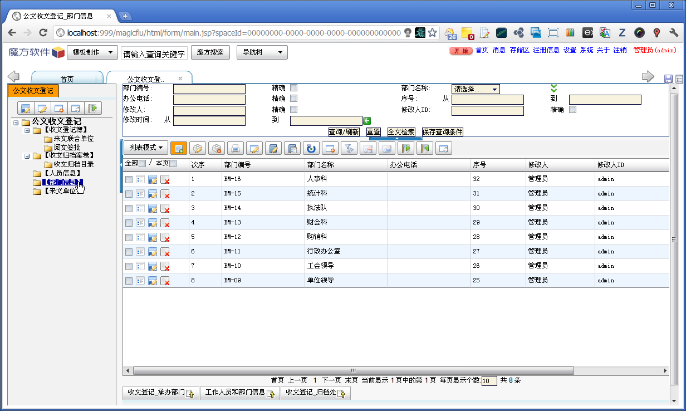Screen dimensions: 686x411
Task: Click the 每页显示个数 page-size input field
Action: [x=489, y=381]
